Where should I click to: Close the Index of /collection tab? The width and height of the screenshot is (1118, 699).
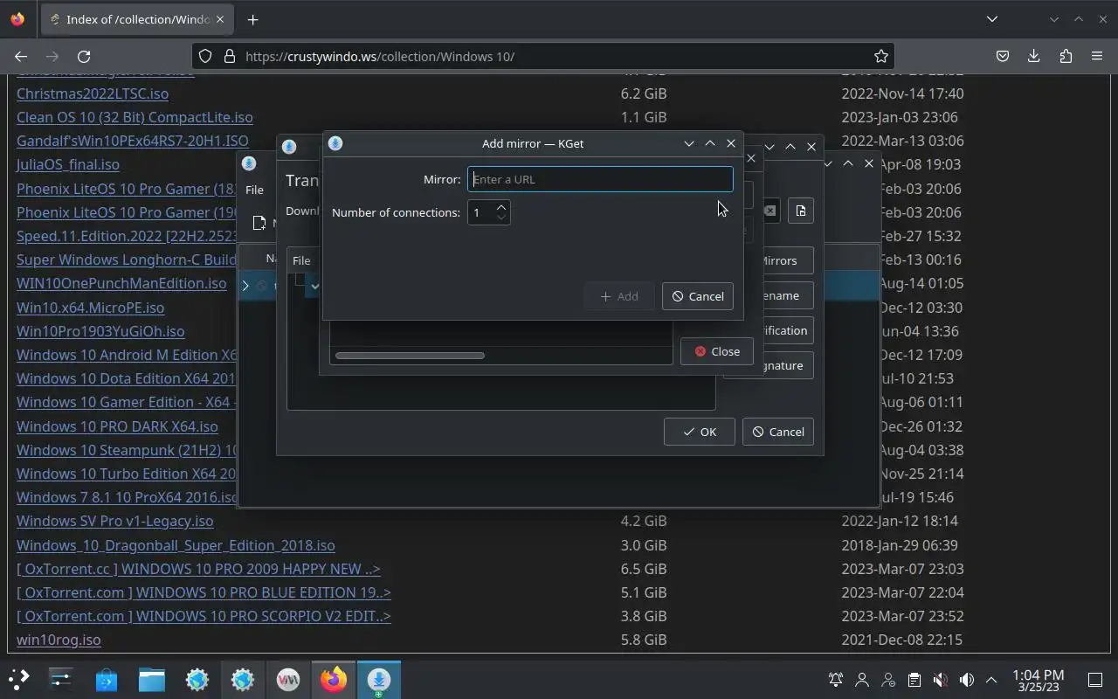point(221,19)
